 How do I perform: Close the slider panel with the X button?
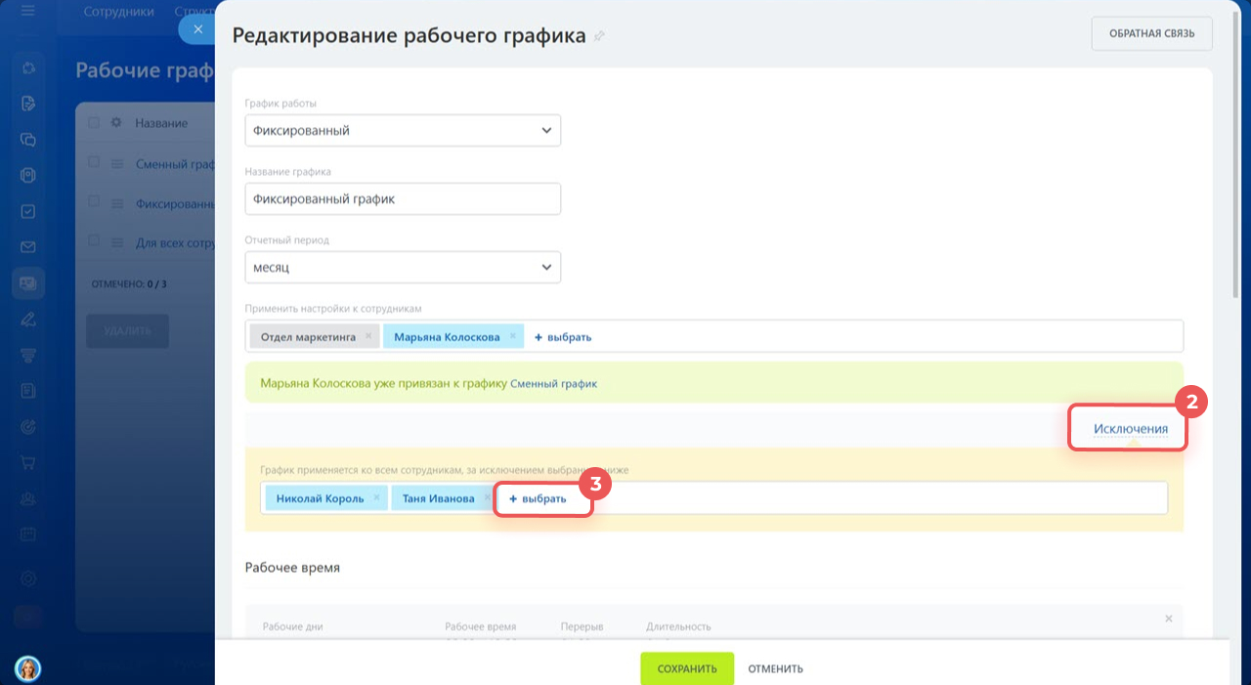197,29
